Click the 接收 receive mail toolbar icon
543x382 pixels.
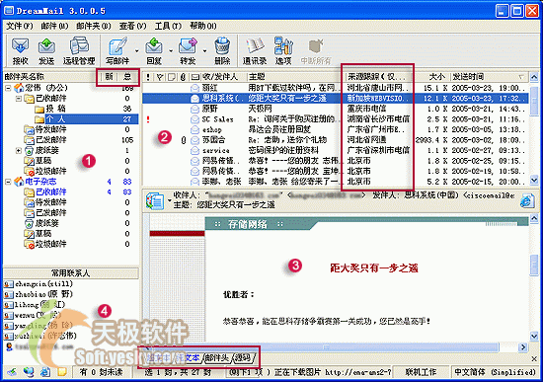coord(20,51)
